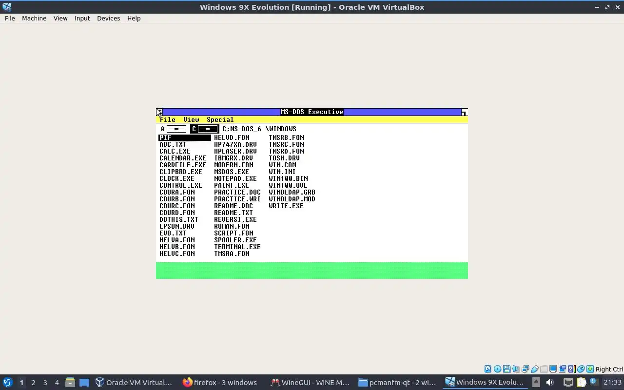The image size is (624, 390).
Task: Open the VirtualBox Input menu
Action: point(82,18)
